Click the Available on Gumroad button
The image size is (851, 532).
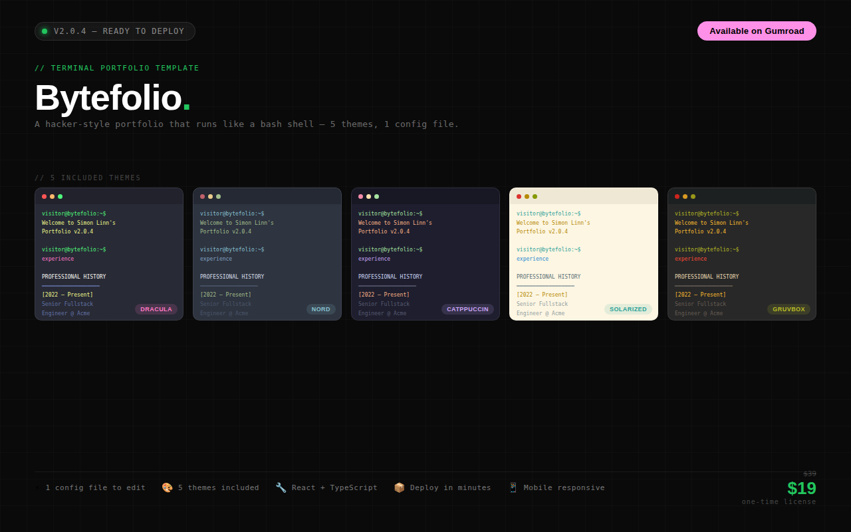[757, 31]
